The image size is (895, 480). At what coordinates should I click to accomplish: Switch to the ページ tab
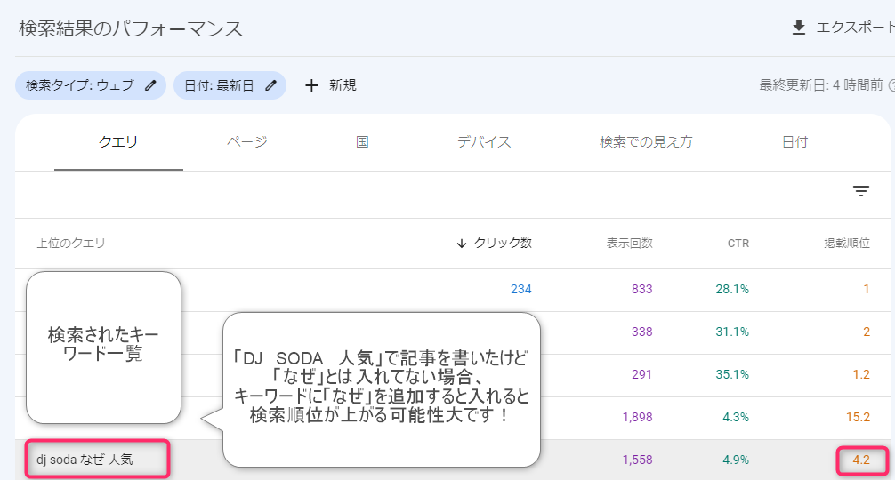246,142
